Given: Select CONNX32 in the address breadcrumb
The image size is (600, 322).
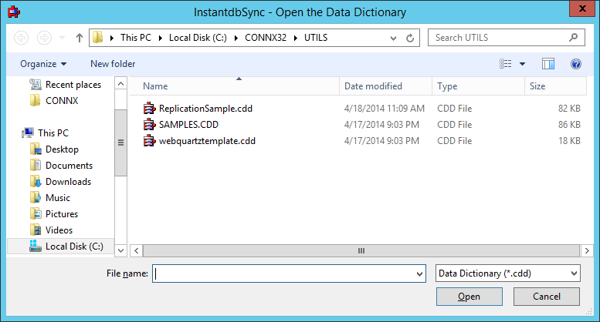Looking at the screenshot, I should 266,38.
